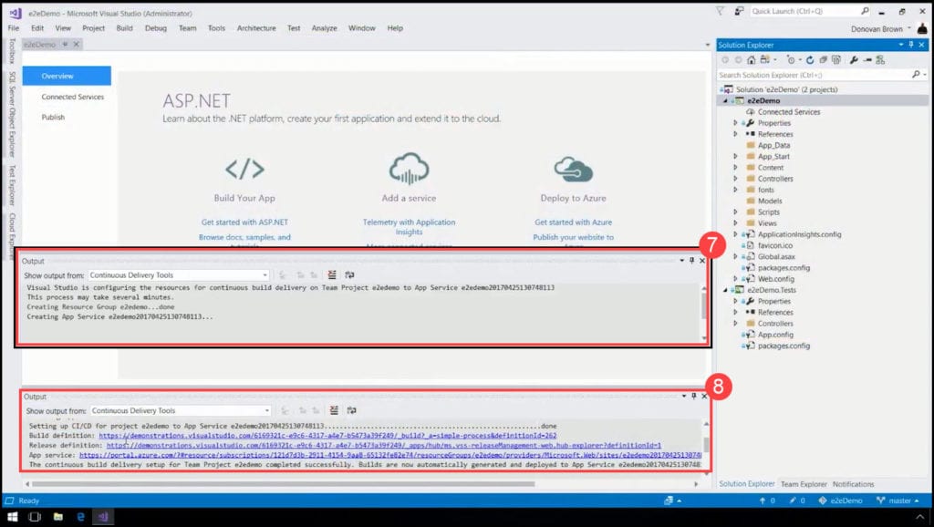The width and height of the screenshot is (934, 527).
Task: Toggle auto-hide pin on the lower Output panel
Action: (x=694, y=396)
